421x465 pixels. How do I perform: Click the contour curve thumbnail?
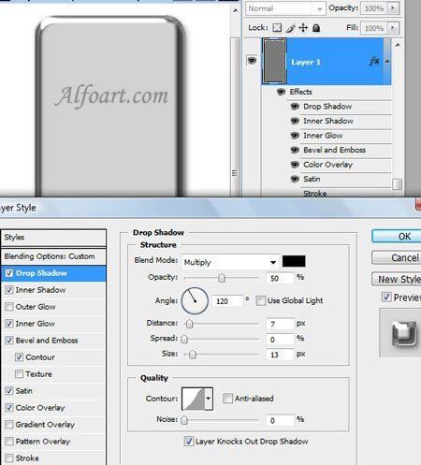point(194,399)
